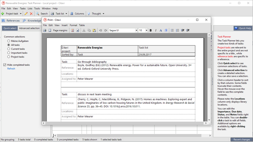Switch to the Advanced selection tab
The image size is (253, 142).
click(29, 28)
